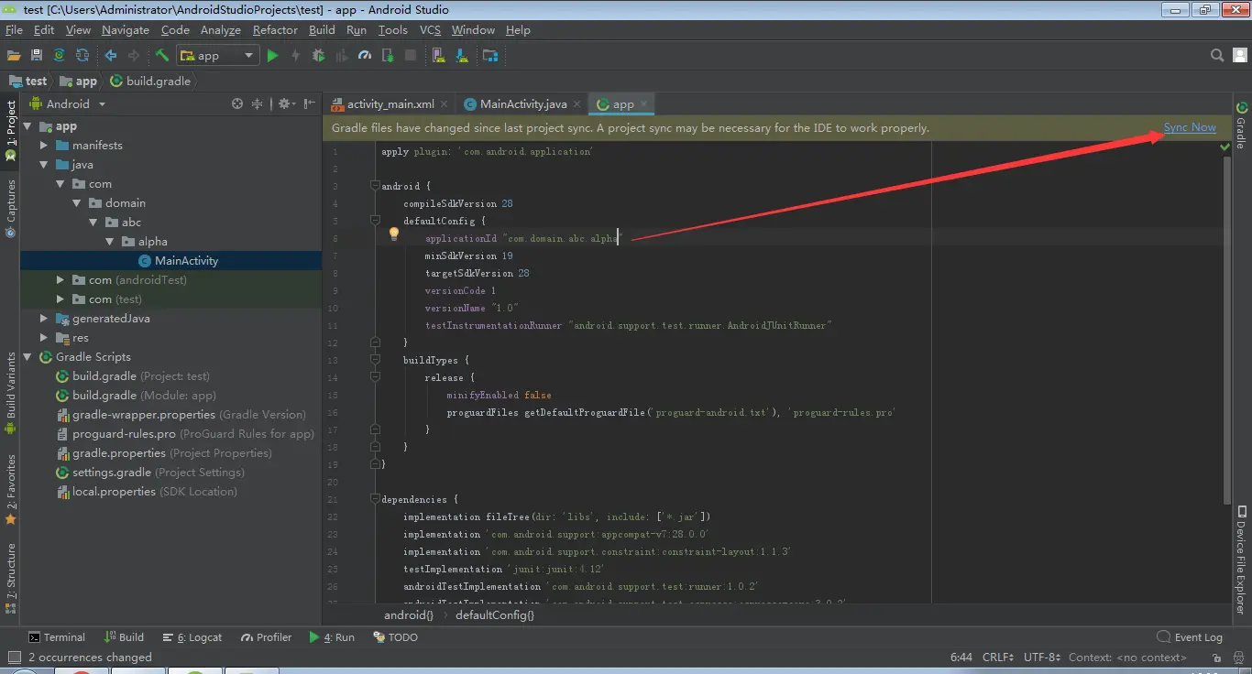Click UTF-8 encoding selector in status bar
This screenshot has height=674, width=1252.
1042,657
